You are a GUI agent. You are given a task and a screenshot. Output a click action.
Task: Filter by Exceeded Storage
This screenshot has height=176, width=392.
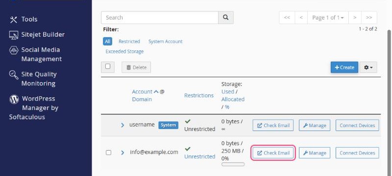(124, 52)
